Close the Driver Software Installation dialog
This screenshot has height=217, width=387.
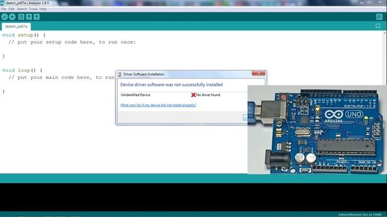(x=258, y=73)
